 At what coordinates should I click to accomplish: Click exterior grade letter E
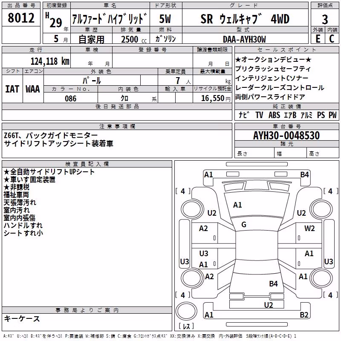(318, 39)
